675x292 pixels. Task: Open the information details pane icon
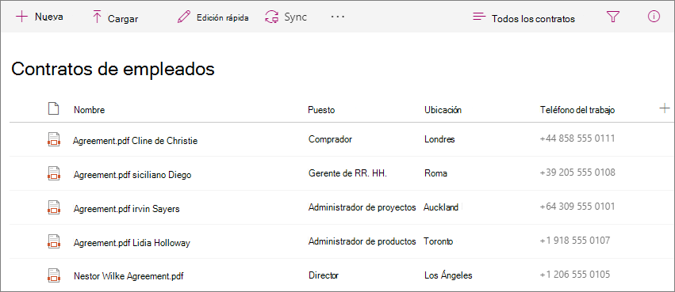coord(654,17)
